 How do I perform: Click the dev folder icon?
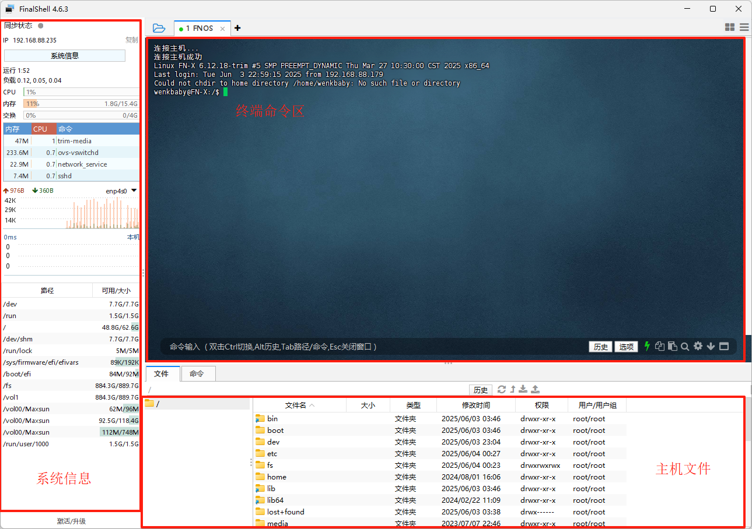[260, 442]
